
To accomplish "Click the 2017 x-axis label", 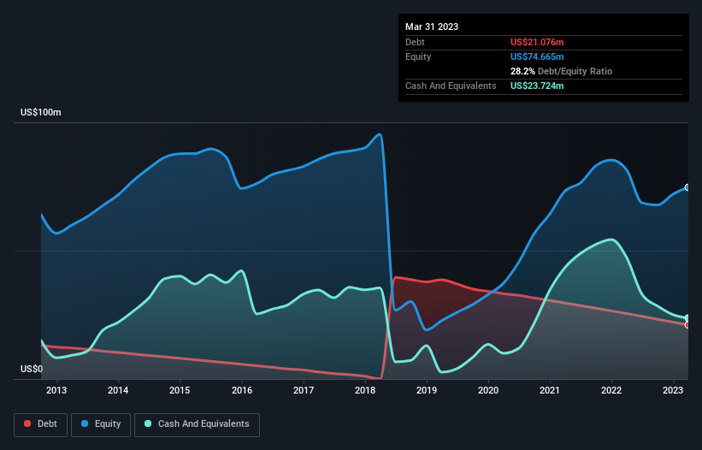I will click(304, 390).
